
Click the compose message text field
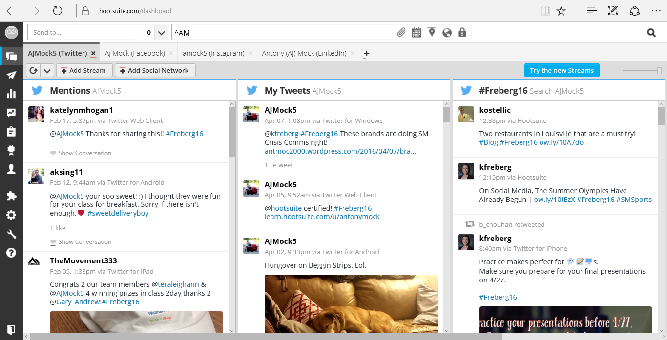283,33
